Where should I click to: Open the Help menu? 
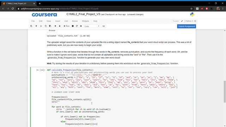tap(95, 21)
